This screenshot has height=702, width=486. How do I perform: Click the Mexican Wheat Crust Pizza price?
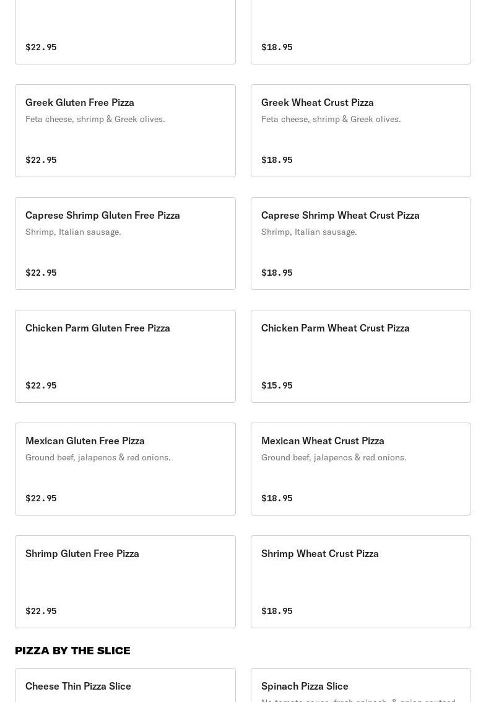(x=277, y=498)
